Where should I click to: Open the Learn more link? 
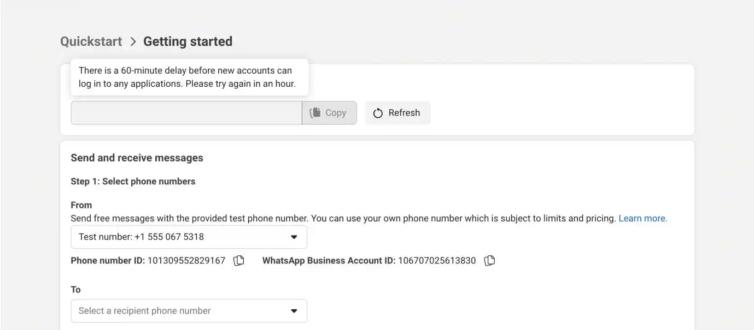(642, 218)
